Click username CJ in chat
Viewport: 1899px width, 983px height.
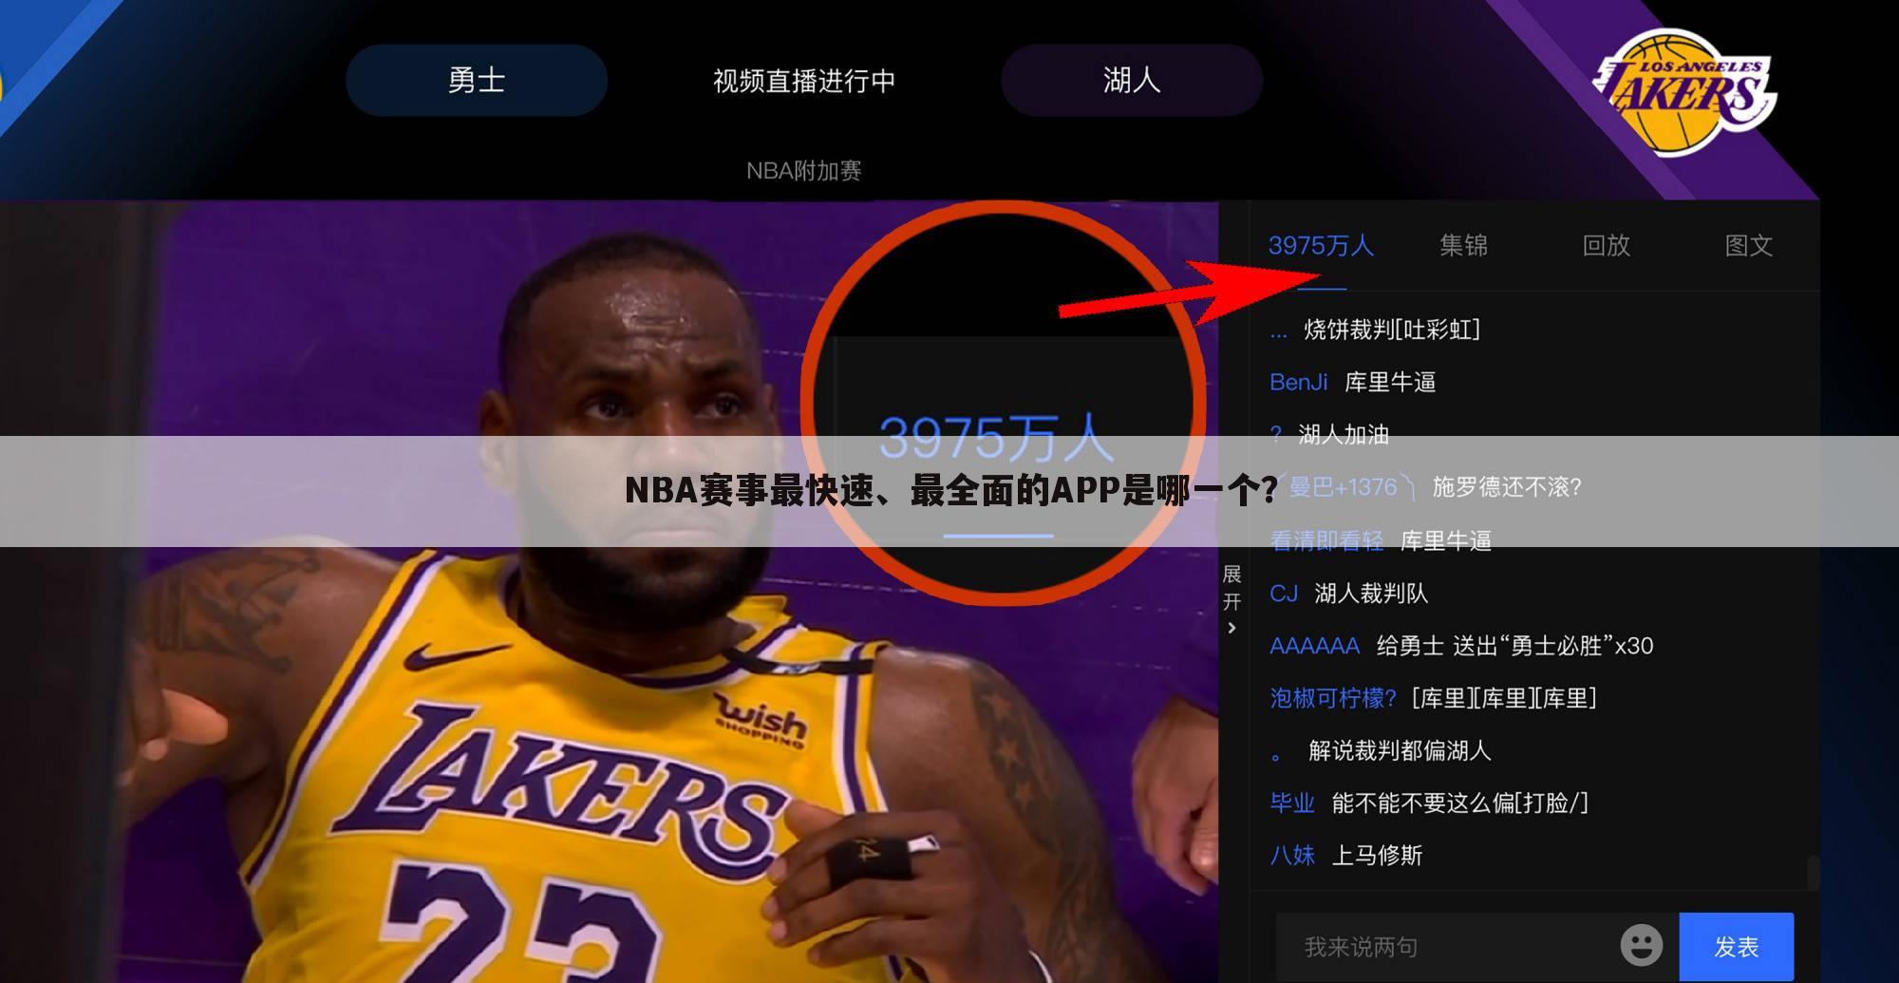point(1283,594)
